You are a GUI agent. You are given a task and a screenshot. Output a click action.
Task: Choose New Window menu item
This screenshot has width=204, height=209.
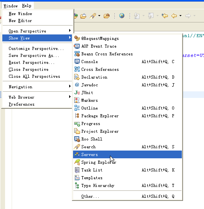point(37,14)
